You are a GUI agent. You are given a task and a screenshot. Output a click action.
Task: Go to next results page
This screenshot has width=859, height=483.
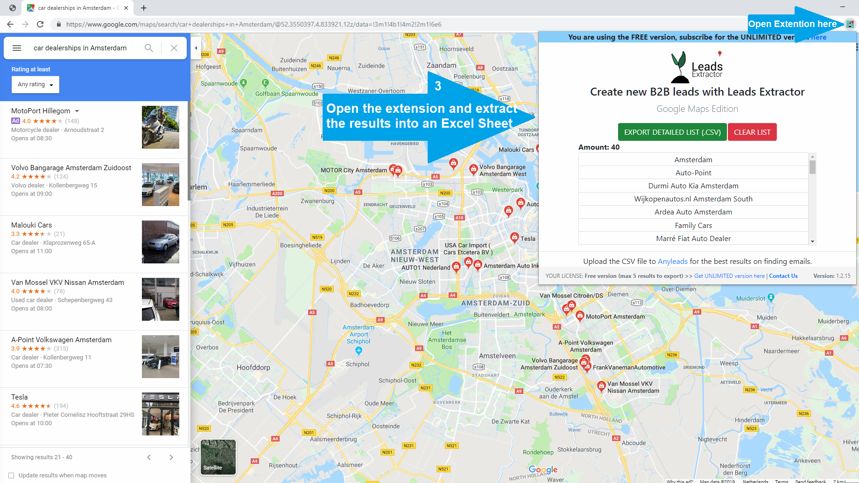[x=171, y=457]
